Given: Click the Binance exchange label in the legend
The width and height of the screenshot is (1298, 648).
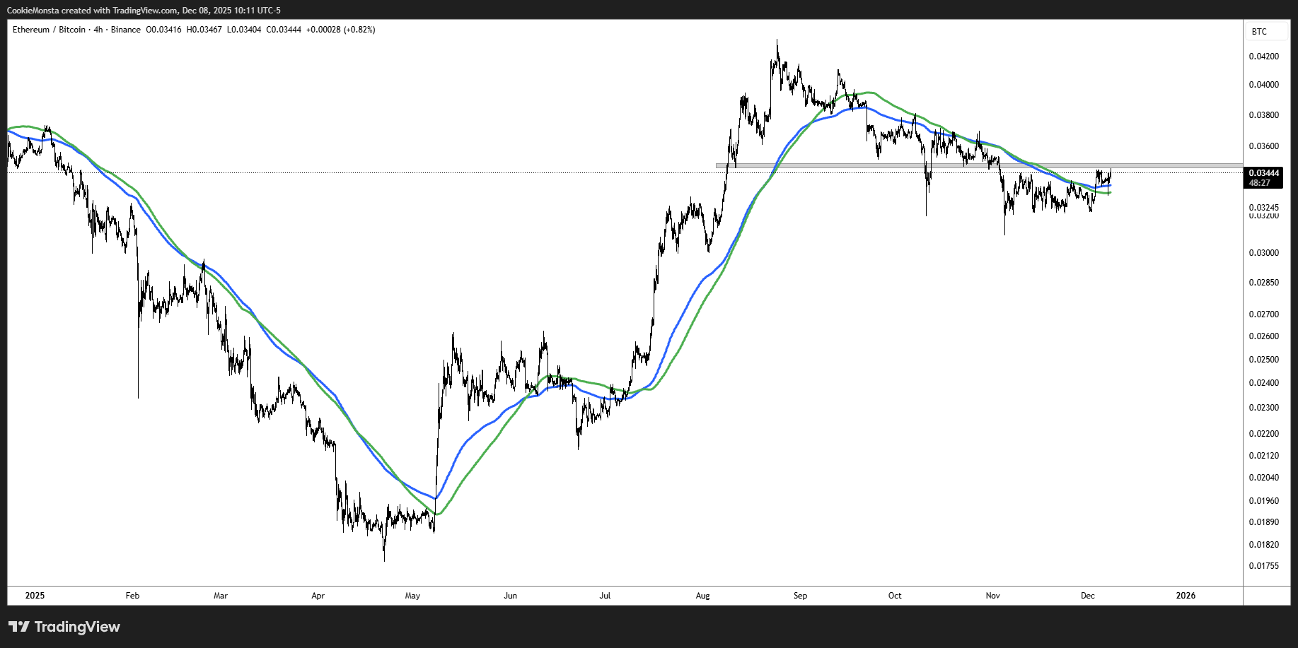Looking at the screenshot, I should [x=125, y=30].
